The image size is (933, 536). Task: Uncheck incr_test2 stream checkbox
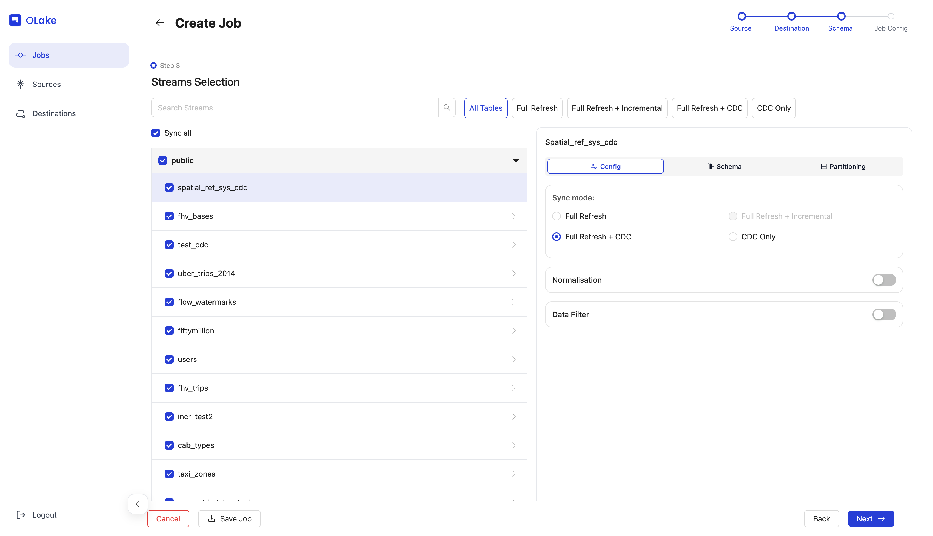pyautogui.click(x=169, y=417)
